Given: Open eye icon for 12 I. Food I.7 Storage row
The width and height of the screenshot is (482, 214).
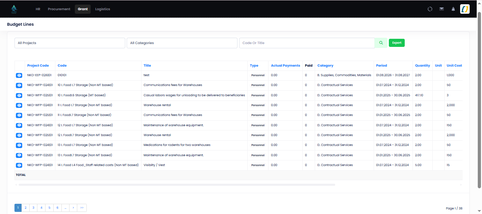Looking at the screenshot, I should click(x=19, y=125).
